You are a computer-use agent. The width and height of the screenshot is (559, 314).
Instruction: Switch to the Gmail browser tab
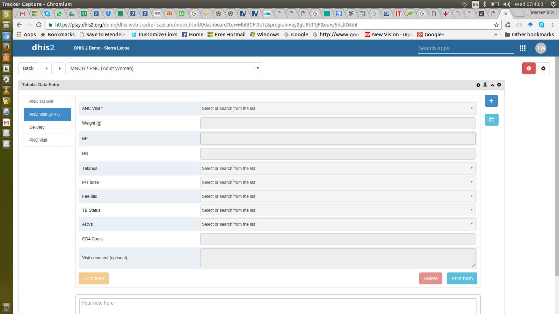(x=23, y=14)
